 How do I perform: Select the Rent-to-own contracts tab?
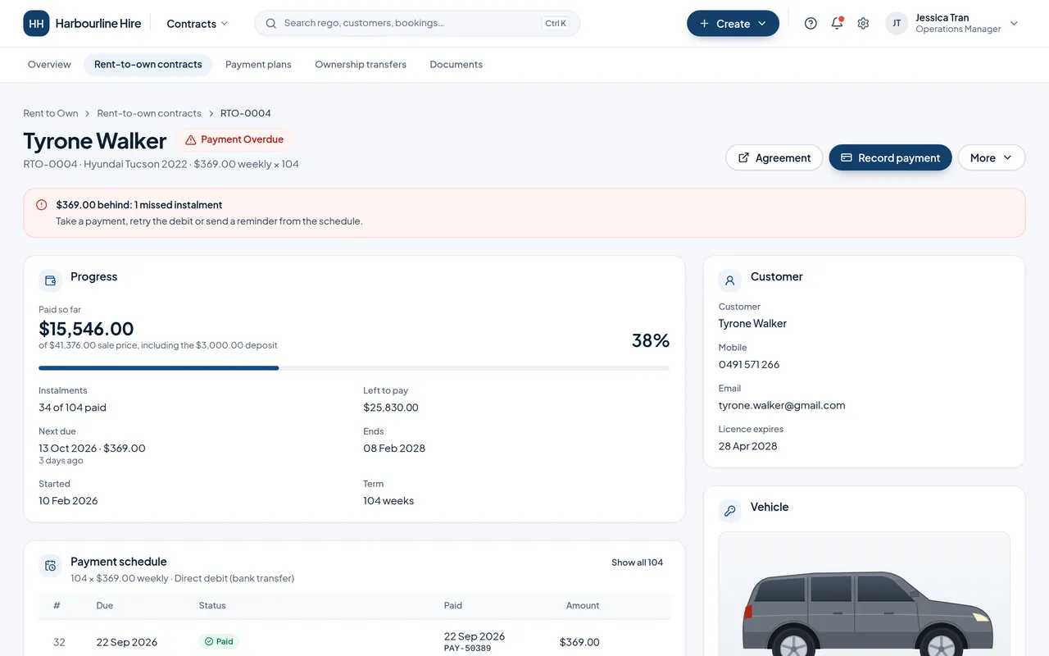pyautogui.click(x=148, y=65)
